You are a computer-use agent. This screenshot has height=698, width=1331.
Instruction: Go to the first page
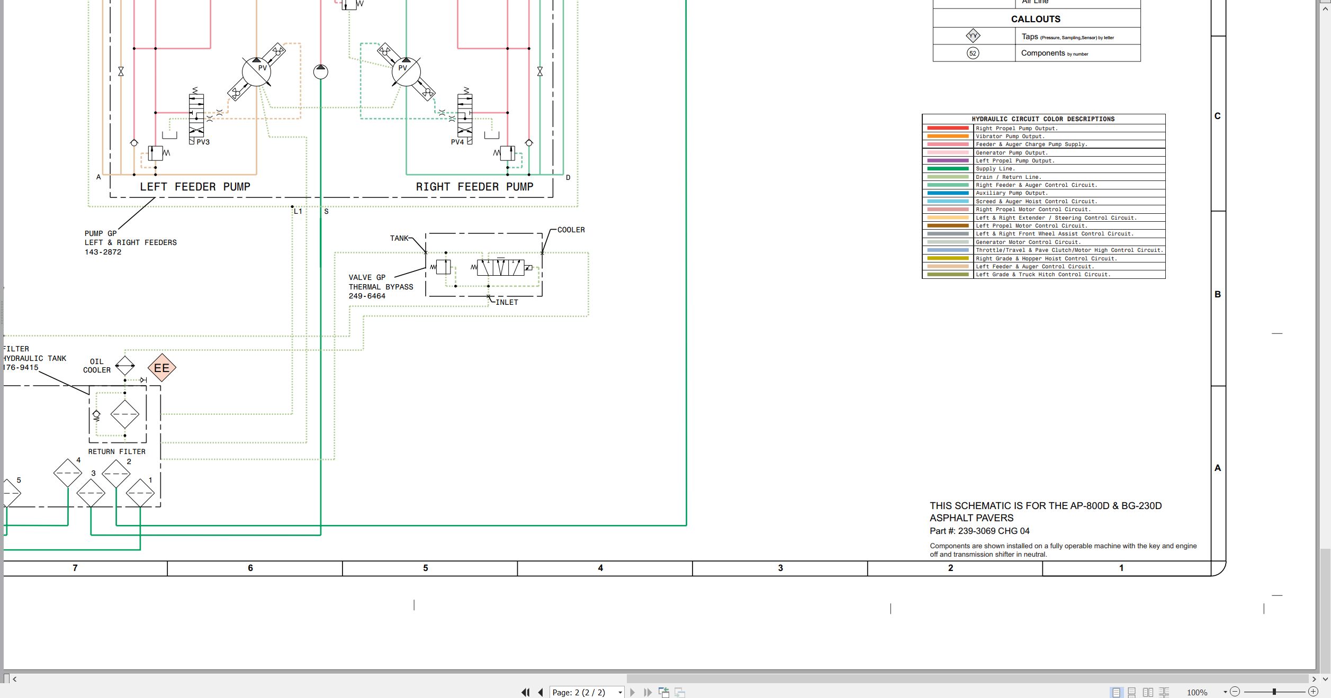coord(525,692)
